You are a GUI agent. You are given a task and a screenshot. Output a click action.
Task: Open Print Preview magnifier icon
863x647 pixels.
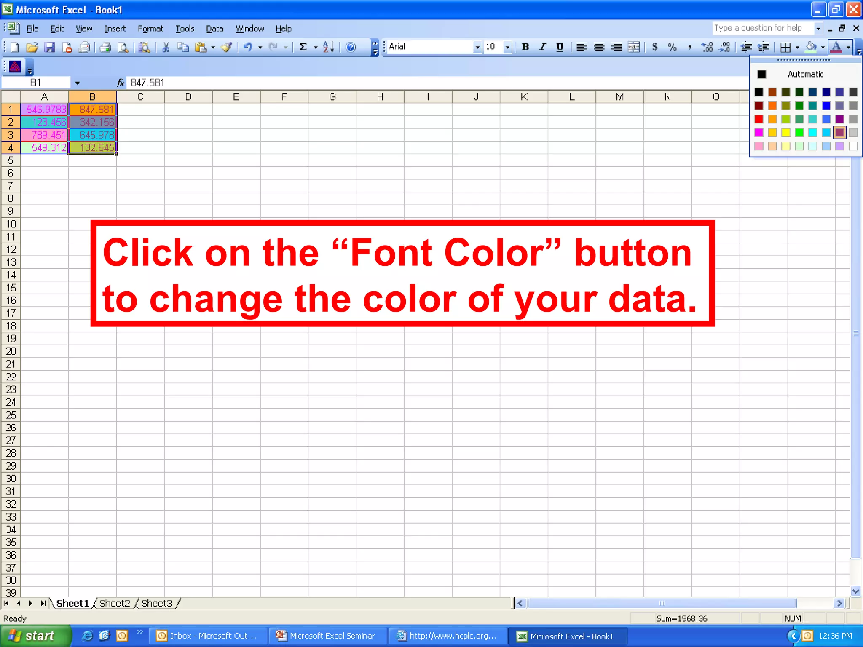coord(123,47)
